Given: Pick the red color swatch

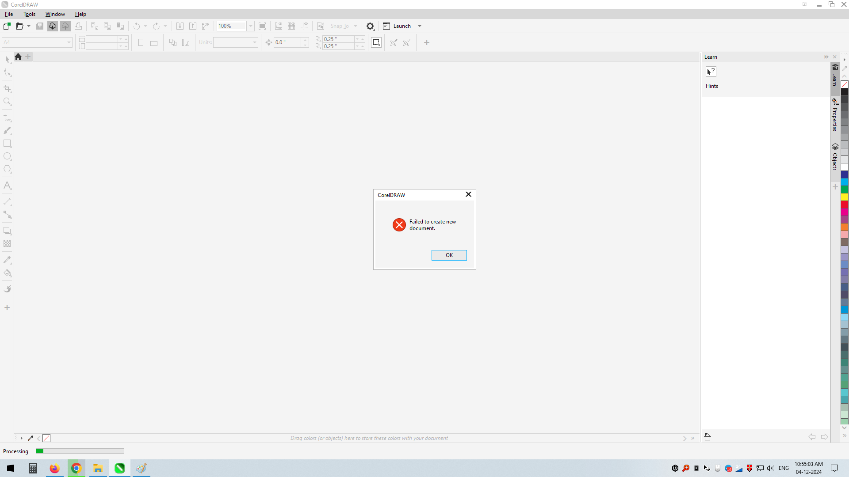Looking at the screenshot, I should point(845,204).
